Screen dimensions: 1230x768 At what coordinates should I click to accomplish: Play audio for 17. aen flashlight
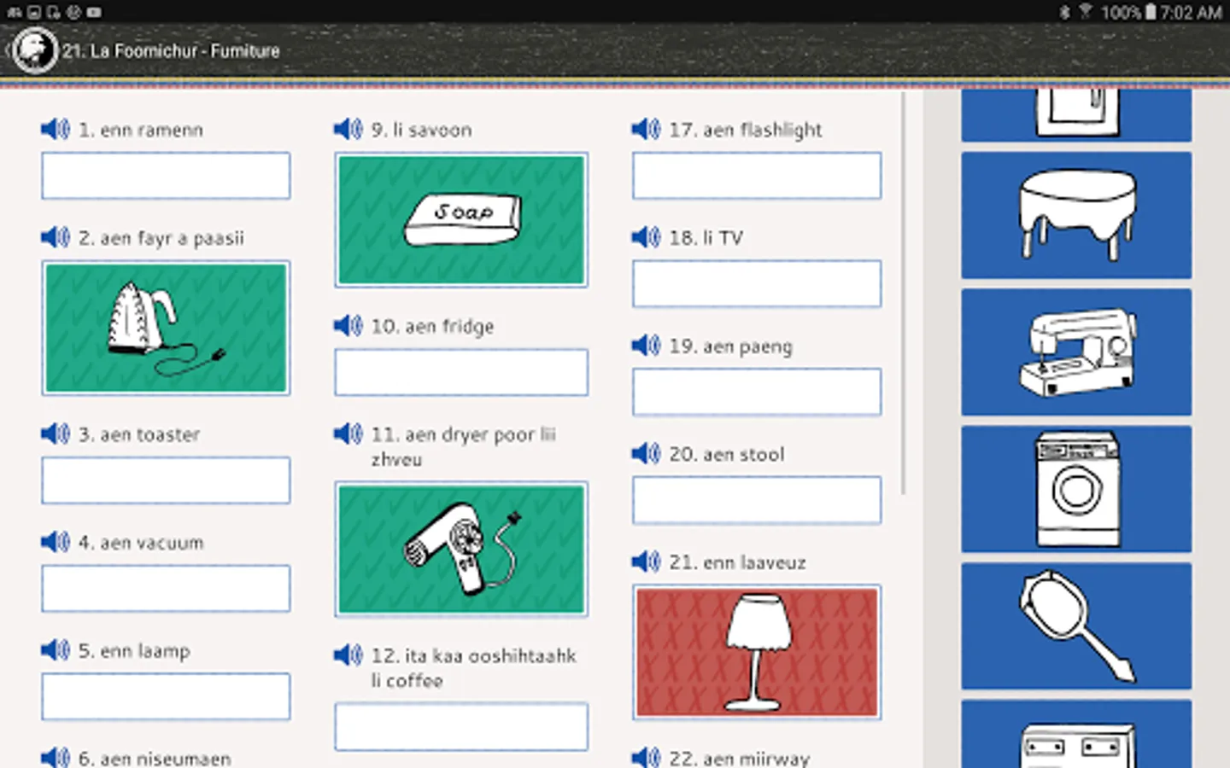point(647,129)
